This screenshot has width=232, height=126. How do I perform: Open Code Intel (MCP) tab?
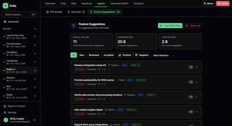click(x=119, y=3)
